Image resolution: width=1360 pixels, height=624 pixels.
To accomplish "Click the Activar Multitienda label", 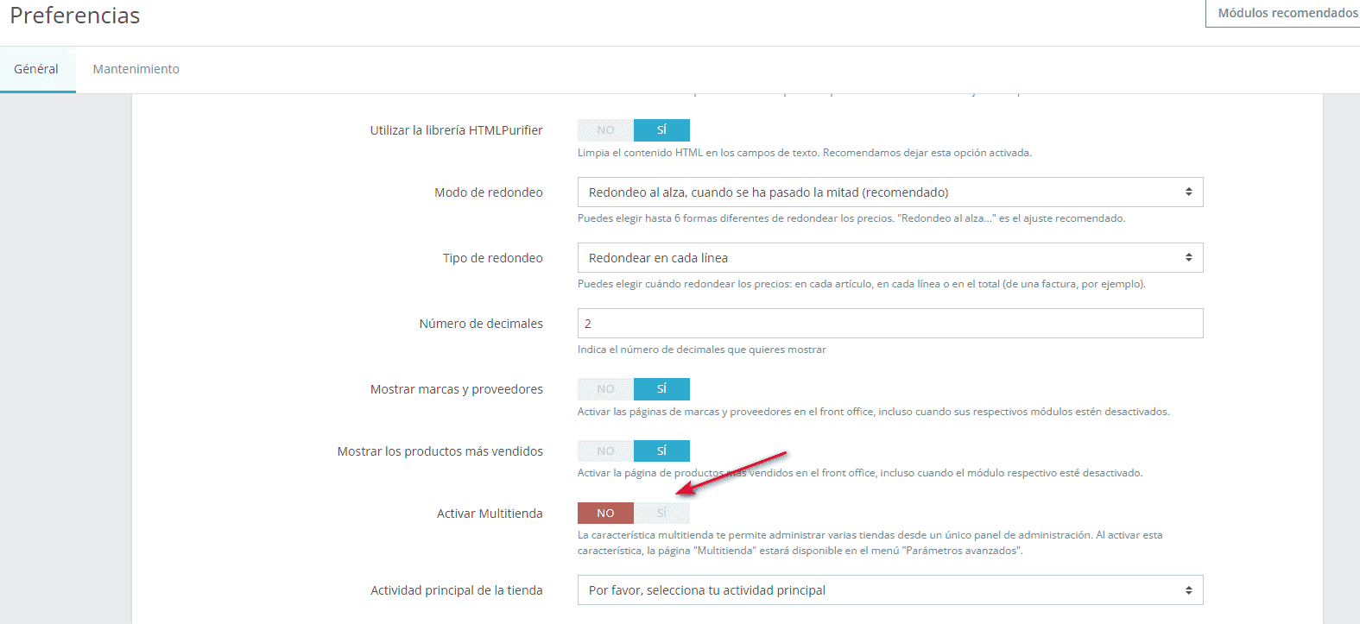I will point(490,514).
